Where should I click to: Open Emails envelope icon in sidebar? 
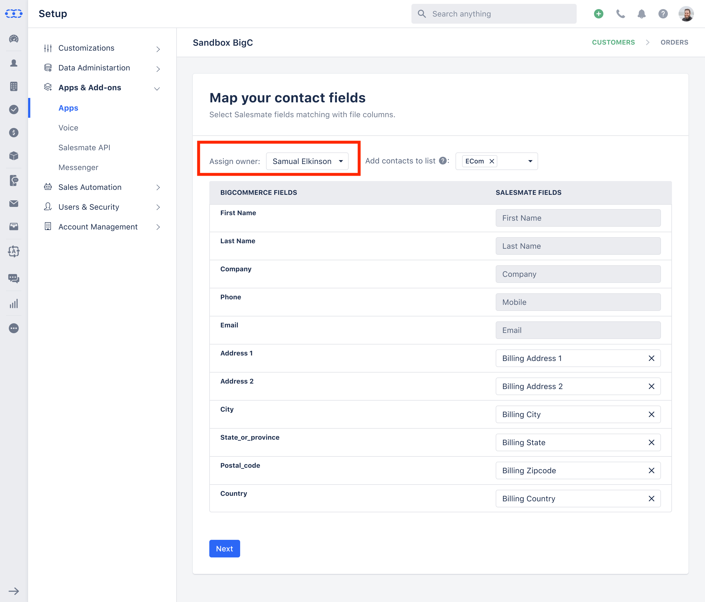(13, 203)
